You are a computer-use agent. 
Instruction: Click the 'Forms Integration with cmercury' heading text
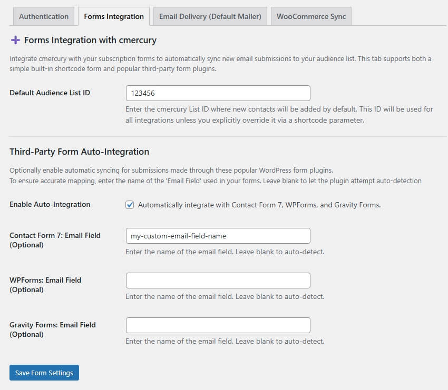pos(90,40)
